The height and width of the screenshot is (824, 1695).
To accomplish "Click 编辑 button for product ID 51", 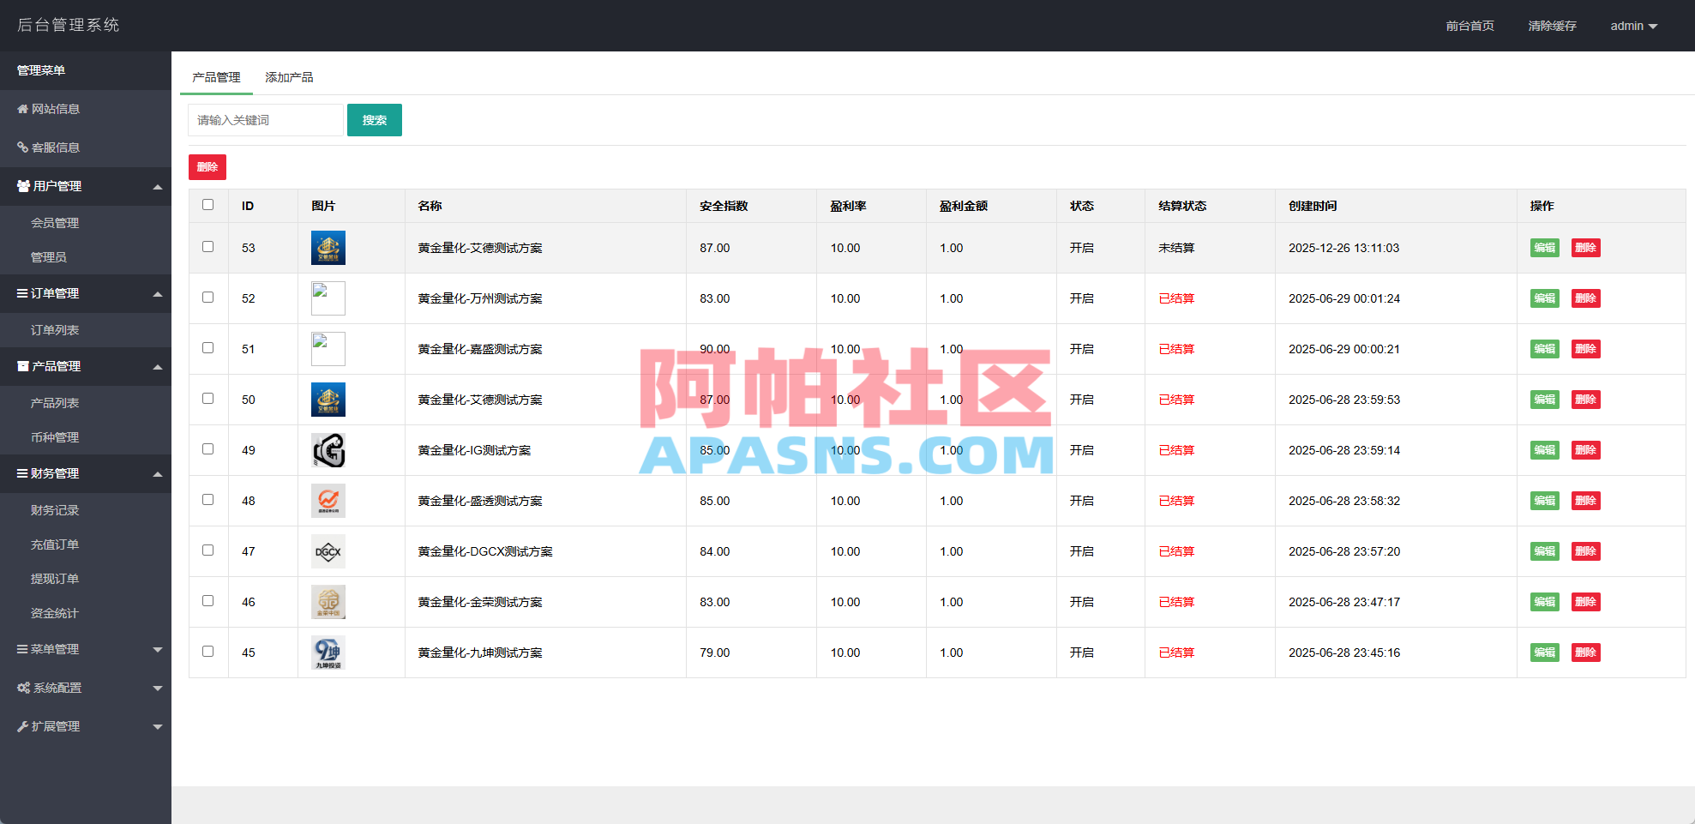I will click(1545, 349).
